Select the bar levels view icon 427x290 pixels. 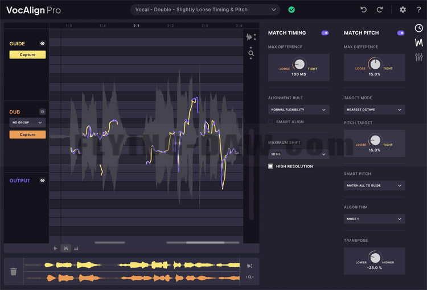[x=76, y=248]
